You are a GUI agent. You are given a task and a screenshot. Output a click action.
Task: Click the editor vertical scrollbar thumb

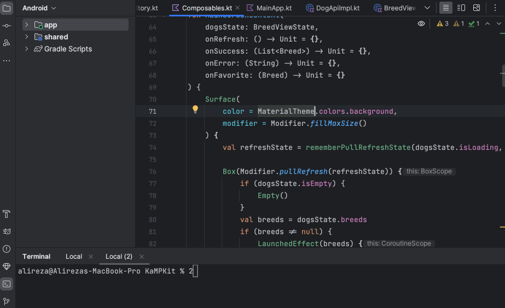[x=503, y=75]
